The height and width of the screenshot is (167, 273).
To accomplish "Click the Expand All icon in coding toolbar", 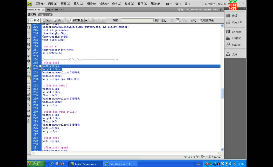I will 29,49.
